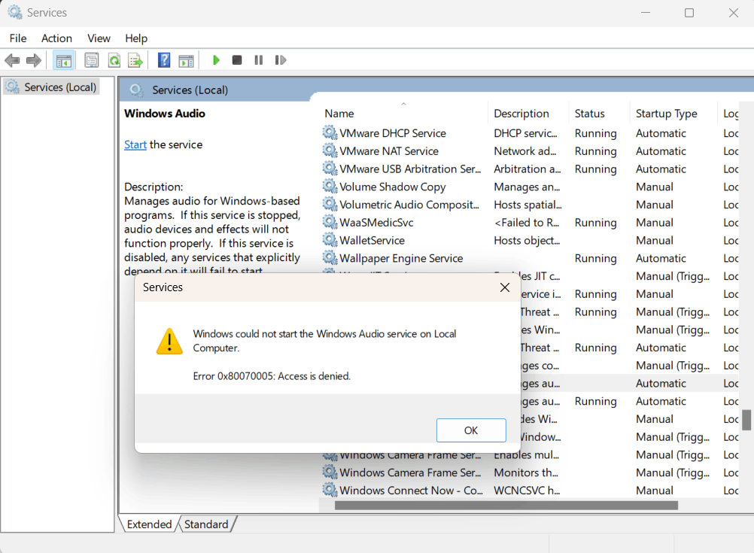Click the vertical scrollbar thumb of services list

tap(746, 420)
